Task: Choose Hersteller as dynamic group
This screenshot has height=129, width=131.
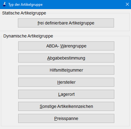Action: tap(66, 82)
